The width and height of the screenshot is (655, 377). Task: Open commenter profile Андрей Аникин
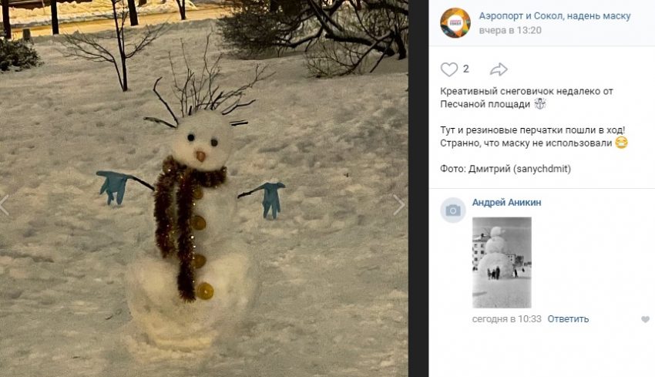(x=506, y=202)
